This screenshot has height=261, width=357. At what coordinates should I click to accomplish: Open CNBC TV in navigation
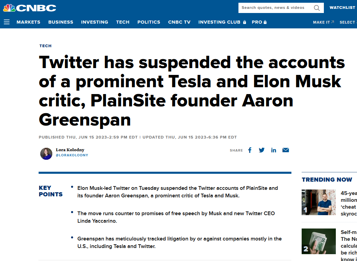[x=179, y=22]
